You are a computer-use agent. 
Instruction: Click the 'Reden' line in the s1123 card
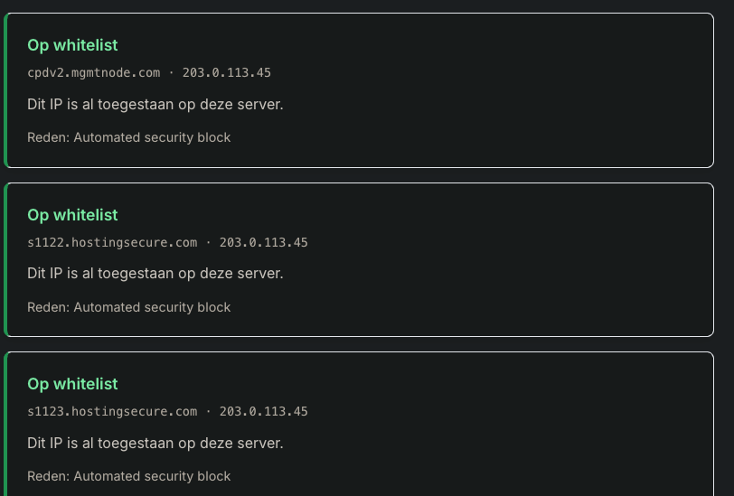click(128, 476)
